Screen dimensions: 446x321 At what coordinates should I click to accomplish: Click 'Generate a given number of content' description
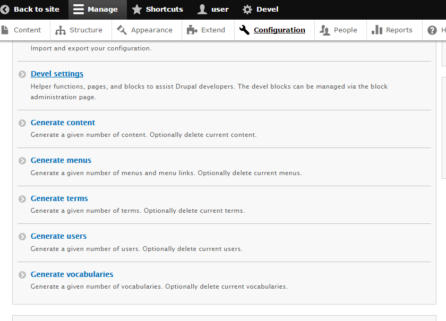pyautogui.click(x=143, y=135)
